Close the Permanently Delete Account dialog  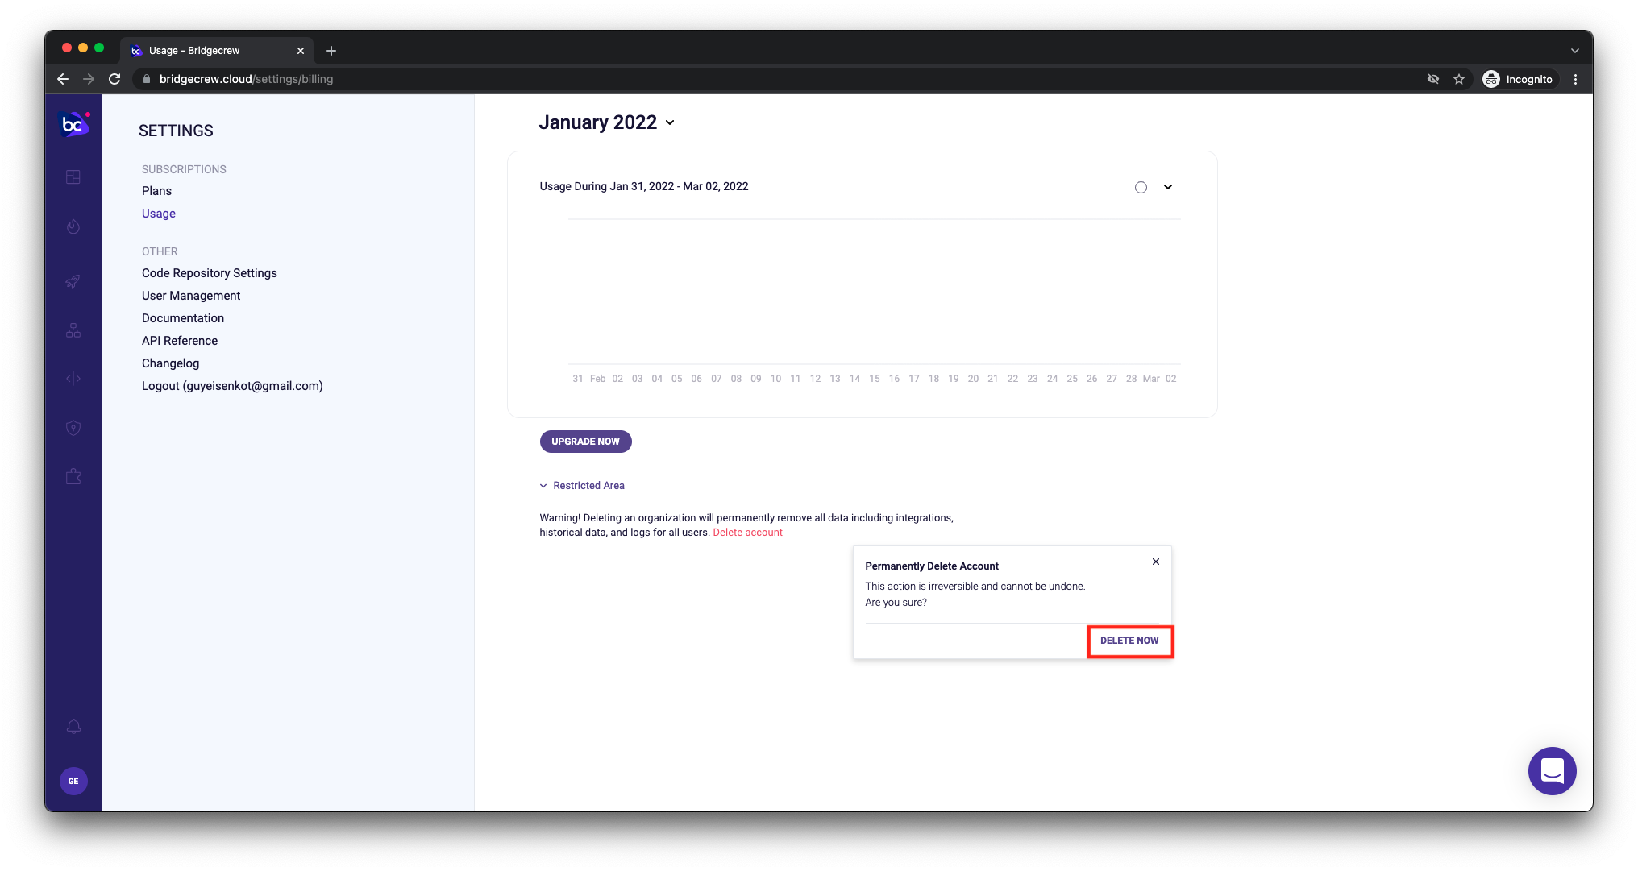[x=1156, y=562]
